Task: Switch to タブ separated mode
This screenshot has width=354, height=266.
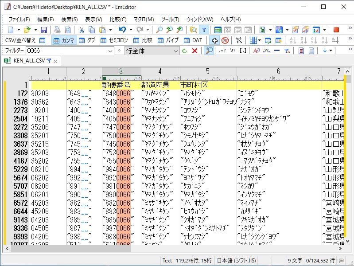Action: click(x=87, y=40)
